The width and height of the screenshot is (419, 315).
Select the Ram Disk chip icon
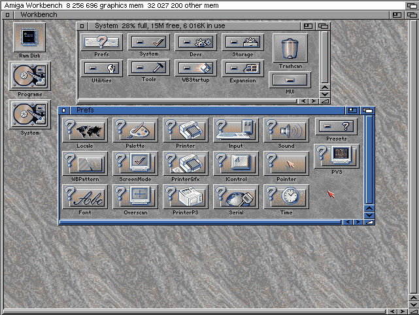(x=29, y=37)
